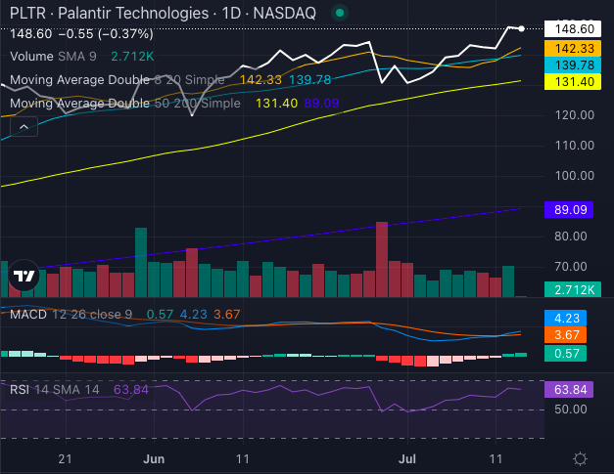Click the -0.55 (-0.37%) price change text

pos(106,34)
